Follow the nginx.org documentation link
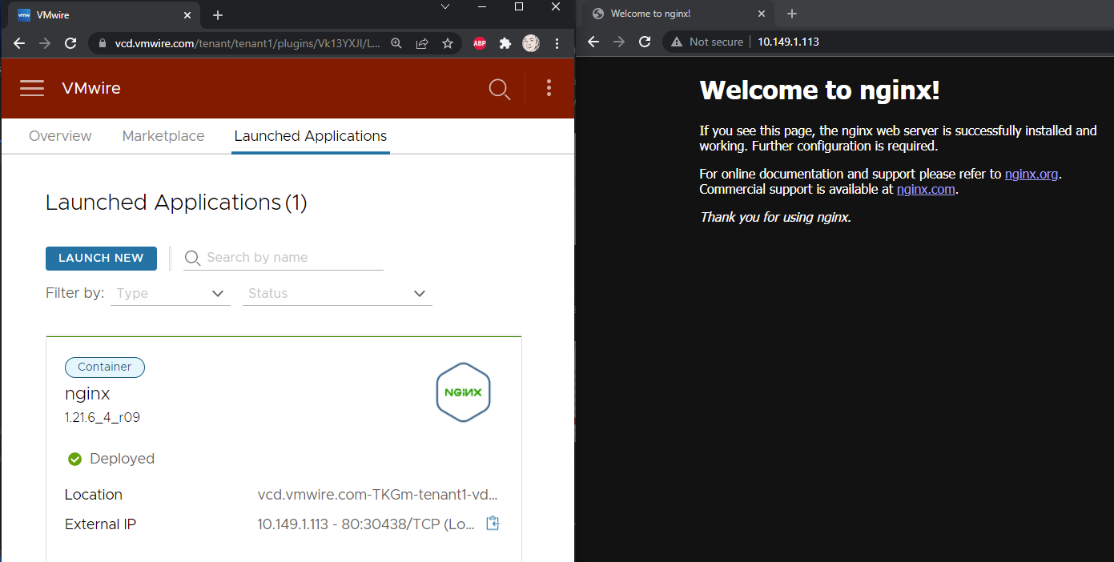This screenshot has height=562, width=1114. click(x=1032, y=174)
